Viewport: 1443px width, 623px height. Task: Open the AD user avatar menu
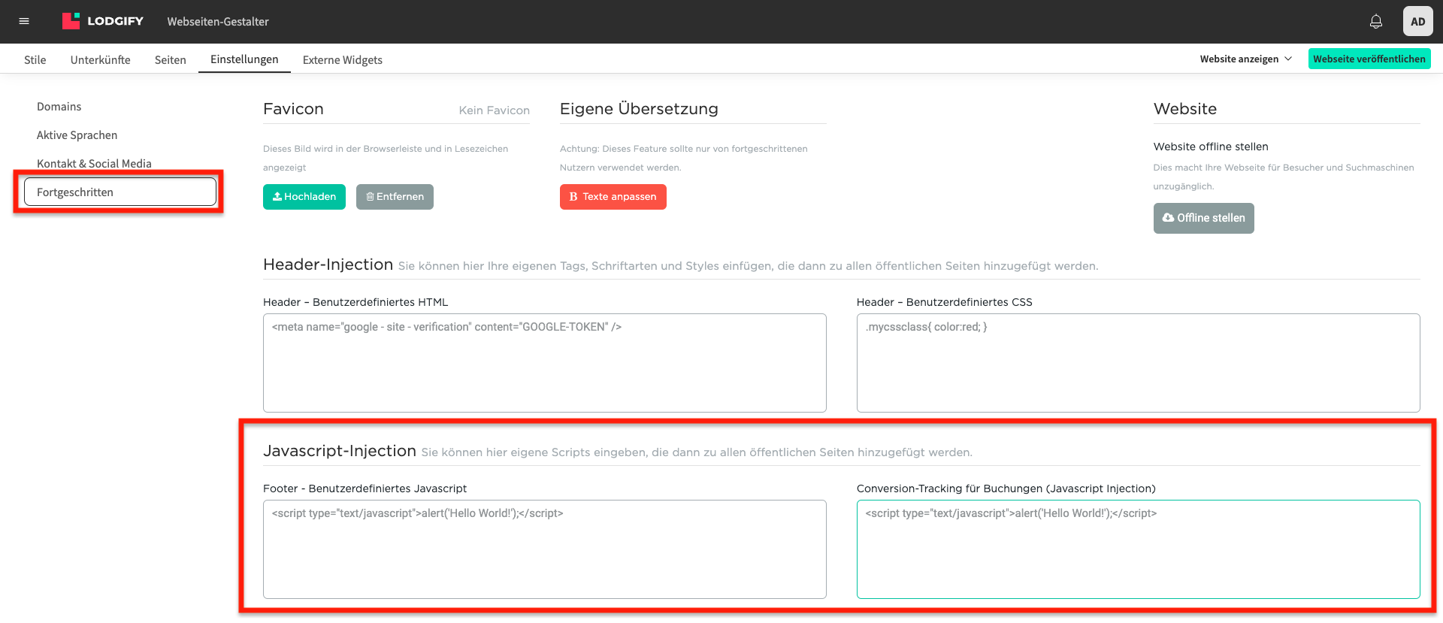(x=1417, y=21)
